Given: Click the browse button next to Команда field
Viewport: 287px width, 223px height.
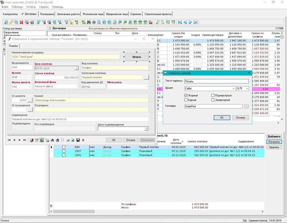Looking at the screenshot, I should 246,106.
